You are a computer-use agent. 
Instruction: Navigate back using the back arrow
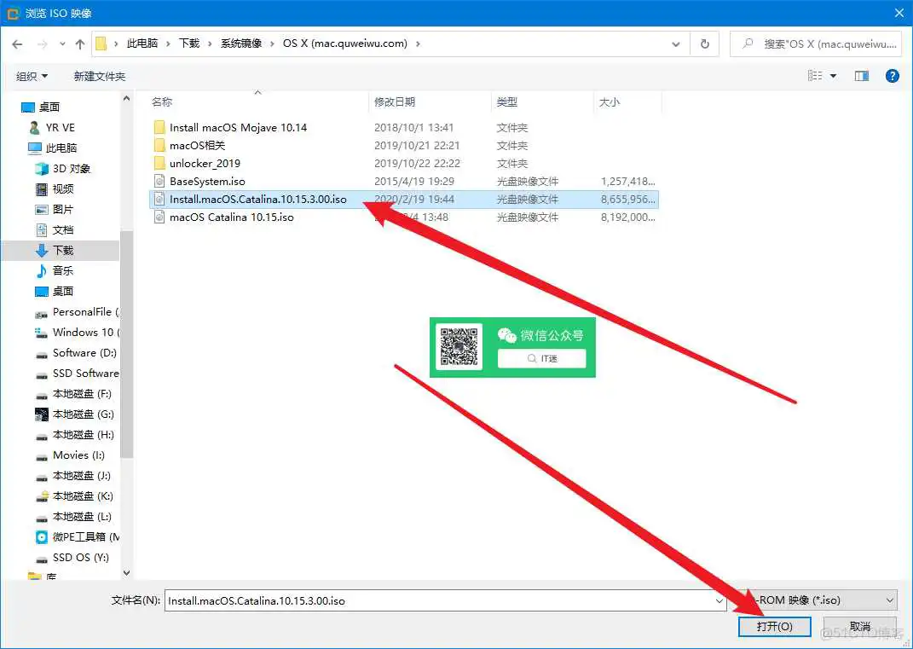click(18, 42)
